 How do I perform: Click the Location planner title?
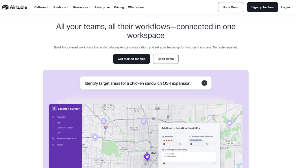click(69, 109)
